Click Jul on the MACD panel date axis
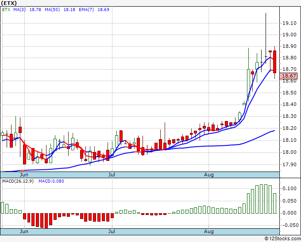The width and height of the screenshot is (301, 242). (x=112, y=231)
